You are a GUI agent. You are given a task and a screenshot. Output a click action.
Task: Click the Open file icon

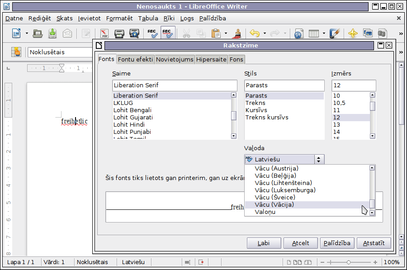(x=38, y=33)
